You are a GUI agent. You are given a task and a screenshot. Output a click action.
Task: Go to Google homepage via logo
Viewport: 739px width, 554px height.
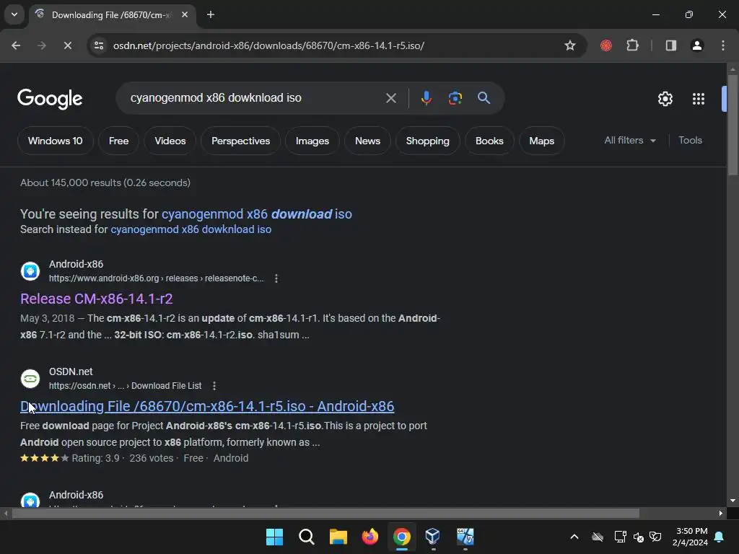point(50,98)
